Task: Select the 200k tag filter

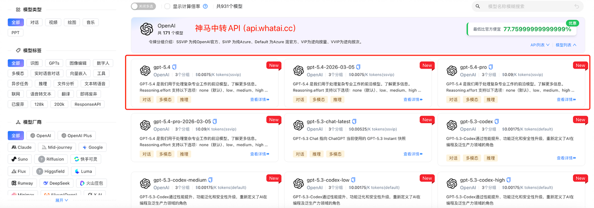Action: tap(59, 104)
